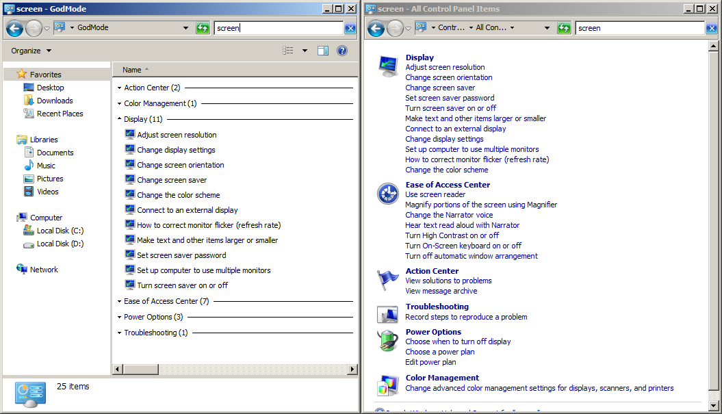Screen dimensions: 722x414
Task: Open the help icon in GodMode toolbar
Action: tap(342, 51)
